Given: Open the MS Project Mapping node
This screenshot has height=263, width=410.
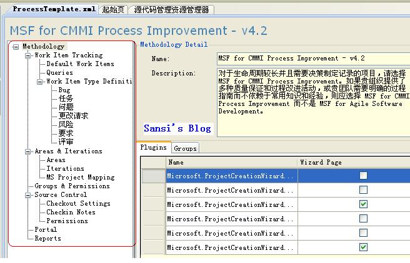Looking at the screenshot, I should 80,177.
